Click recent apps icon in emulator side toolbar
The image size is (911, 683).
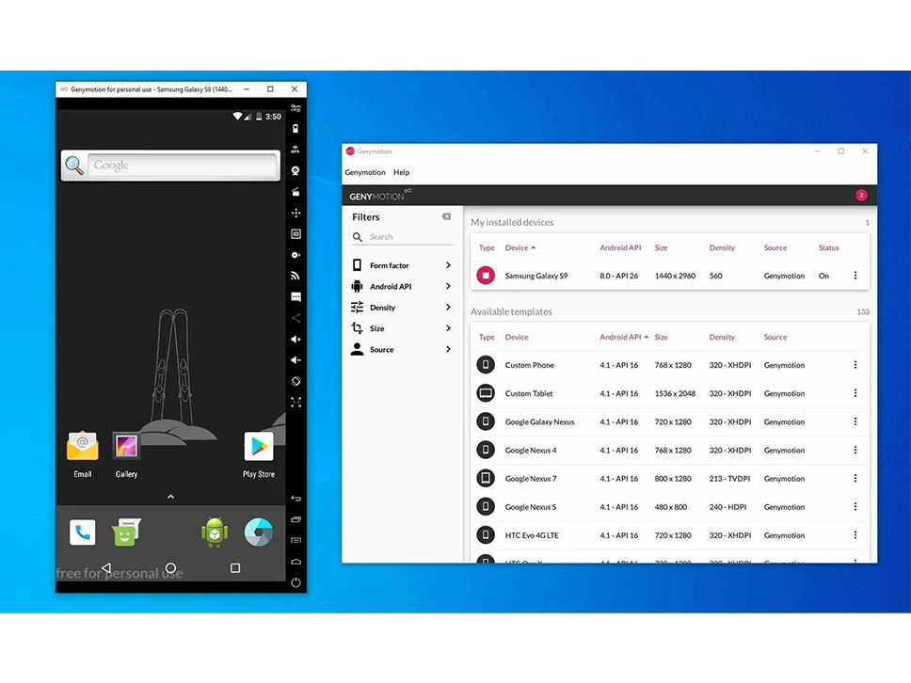[296, 519]
